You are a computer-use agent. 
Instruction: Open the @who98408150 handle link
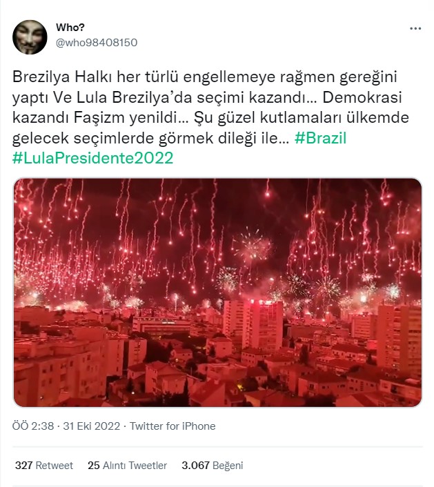97,43
